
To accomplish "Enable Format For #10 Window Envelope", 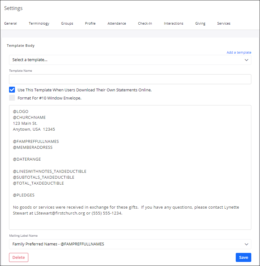I will click(12, 98).
